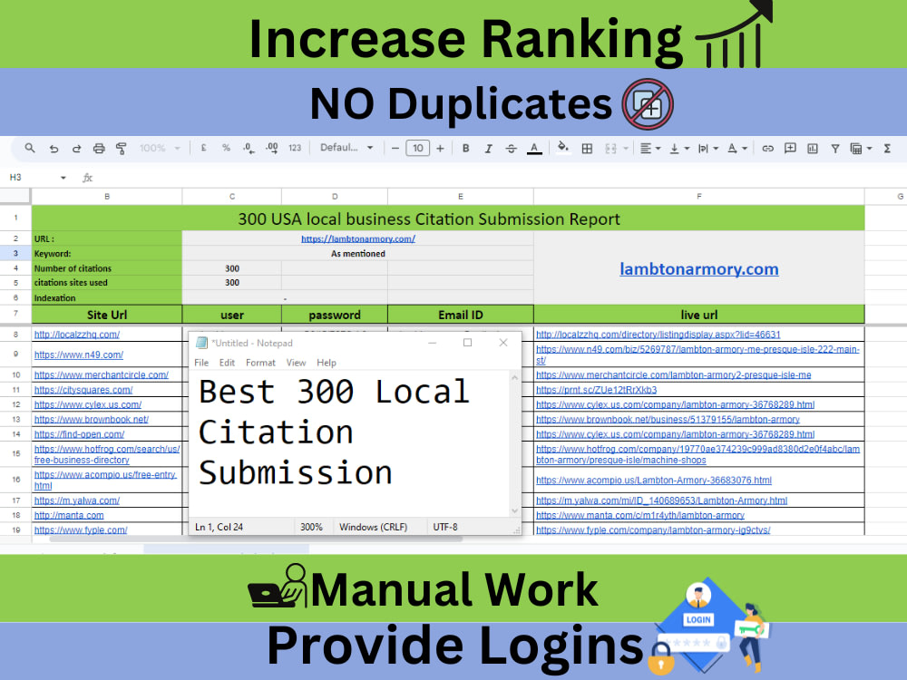Click the '300 USA local business' title cell
907x680 pixels.
pos(448,219)
